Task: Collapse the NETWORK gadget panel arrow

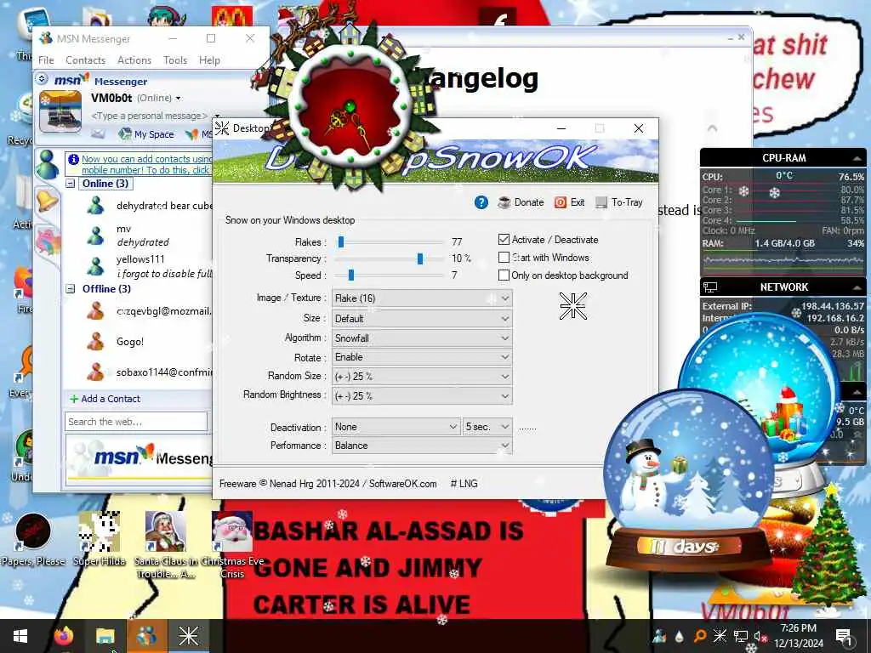Action: [x=857, y=287]
